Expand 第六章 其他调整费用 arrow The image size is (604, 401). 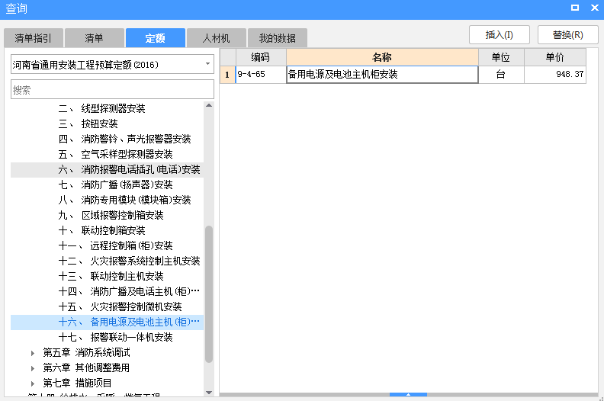[x=33, y=368]
